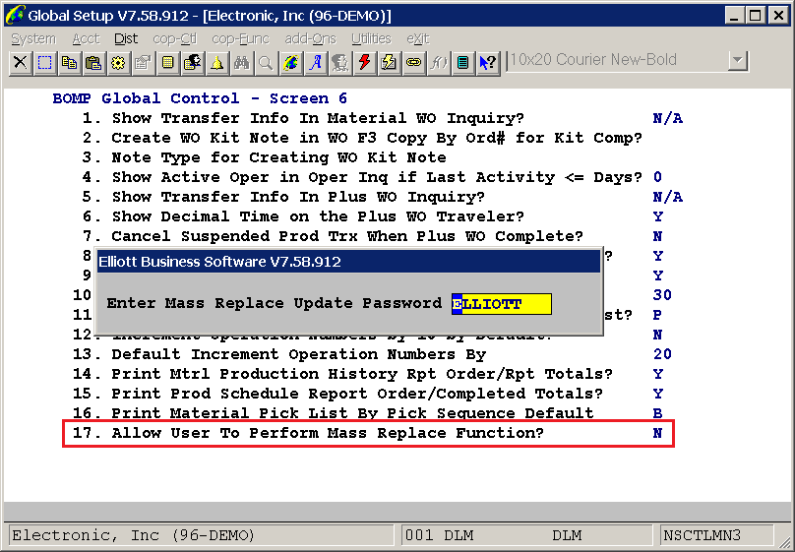Select row 17 Allow User Mass Replace Function
This screenshot has height=552, width=795.
coord(368,433)
